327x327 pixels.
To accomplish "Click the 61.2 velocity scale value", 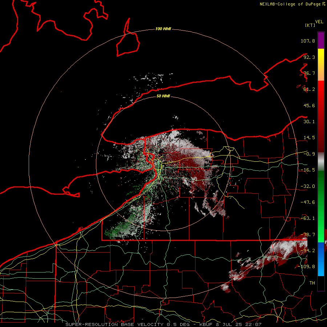I will 309,89.
